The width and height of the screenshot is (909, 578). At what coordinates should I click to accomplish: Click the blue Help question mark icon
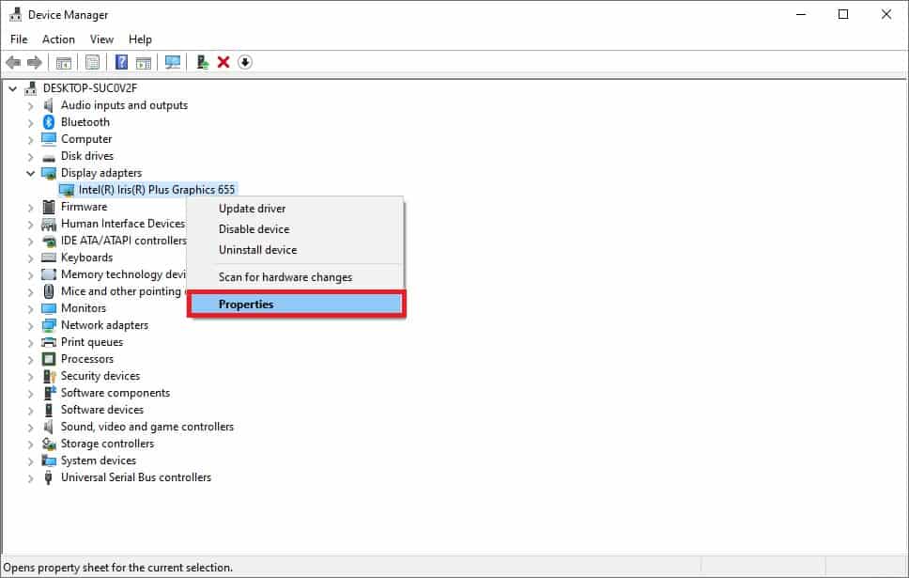[x=121, y=62]
